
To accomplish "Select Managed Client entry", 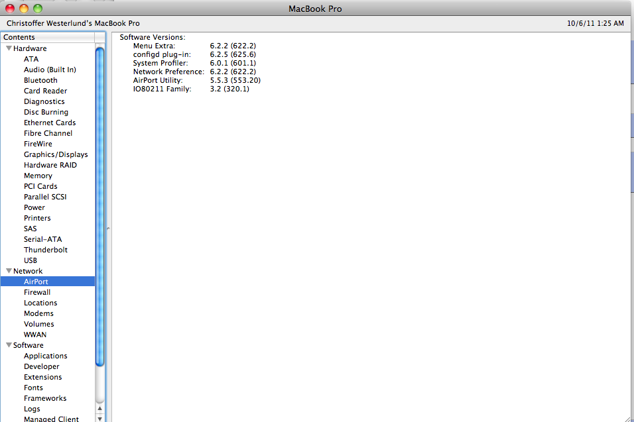I will tap(51, 419).
